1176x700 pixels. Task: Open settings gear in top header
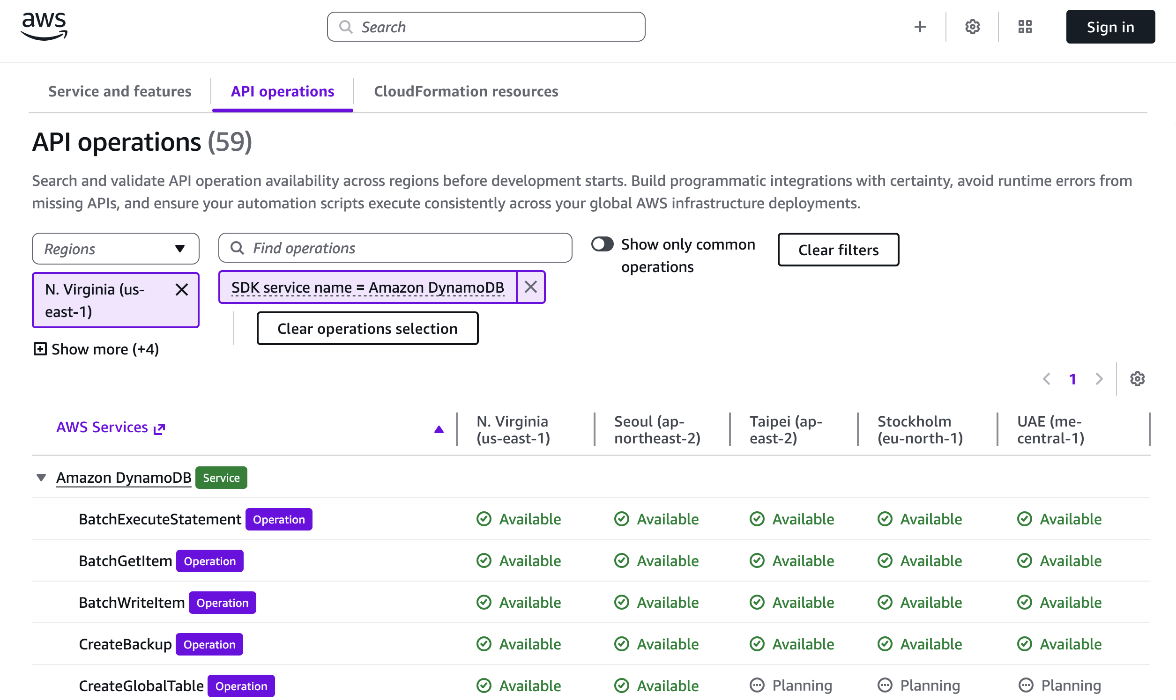[x=972, y=27]
